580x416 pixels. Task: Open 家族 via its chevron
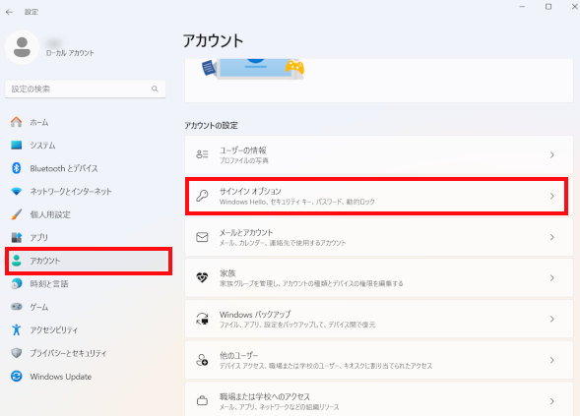(x=551, y=278)
